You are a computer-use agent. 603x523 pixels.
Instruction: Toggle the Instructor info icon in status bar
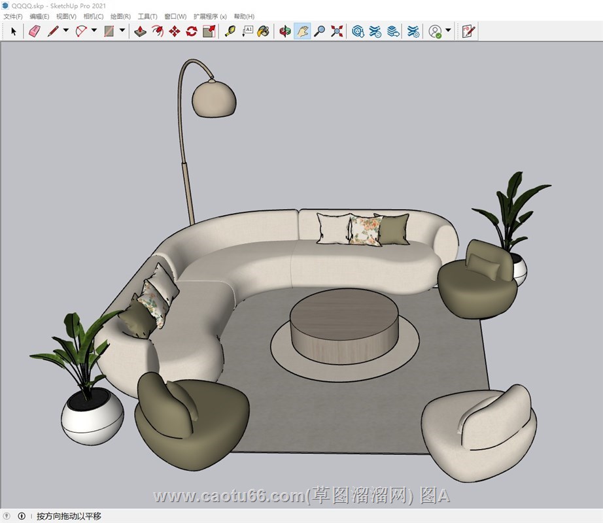point(22,516)
